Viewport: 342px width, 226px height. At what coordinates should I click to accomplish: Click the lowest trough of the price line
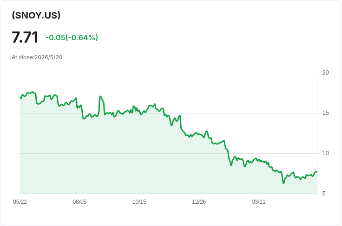pyautogui.click(x=283, y=183)
